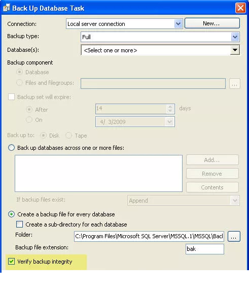Select the After expiry radio button
The image size is (249, 291).
29,110
